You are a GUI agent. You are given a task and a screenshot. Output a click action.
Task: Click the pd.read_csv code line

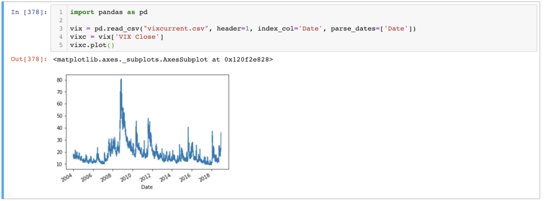tap(242, 29)
